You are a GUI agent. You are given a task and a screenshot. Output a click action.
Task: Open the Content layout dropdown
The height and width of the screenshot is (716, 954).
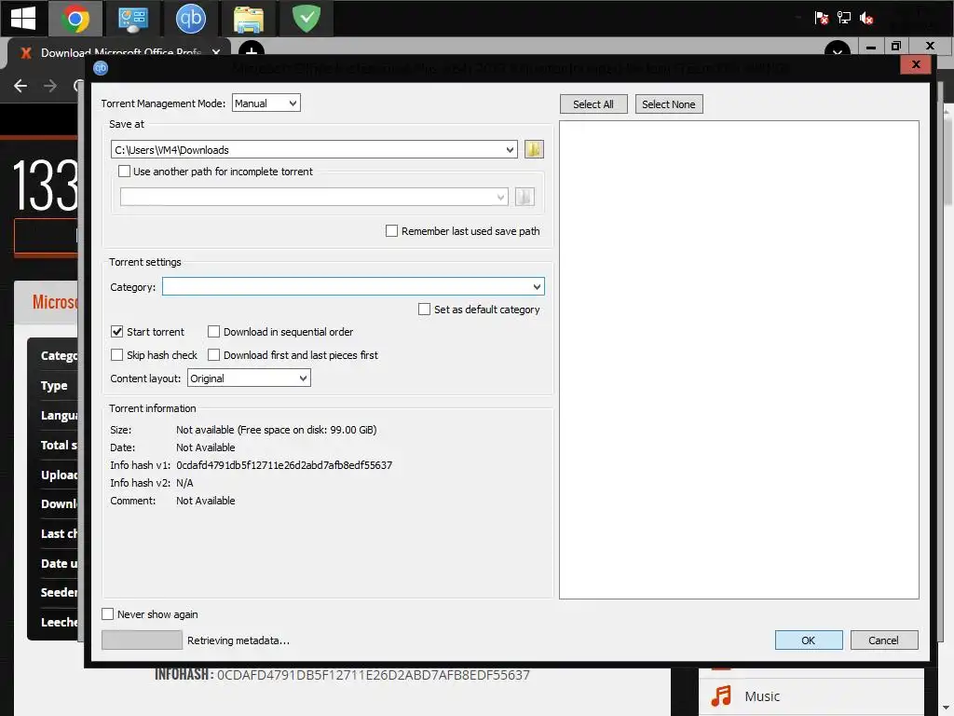click(249, 379)
